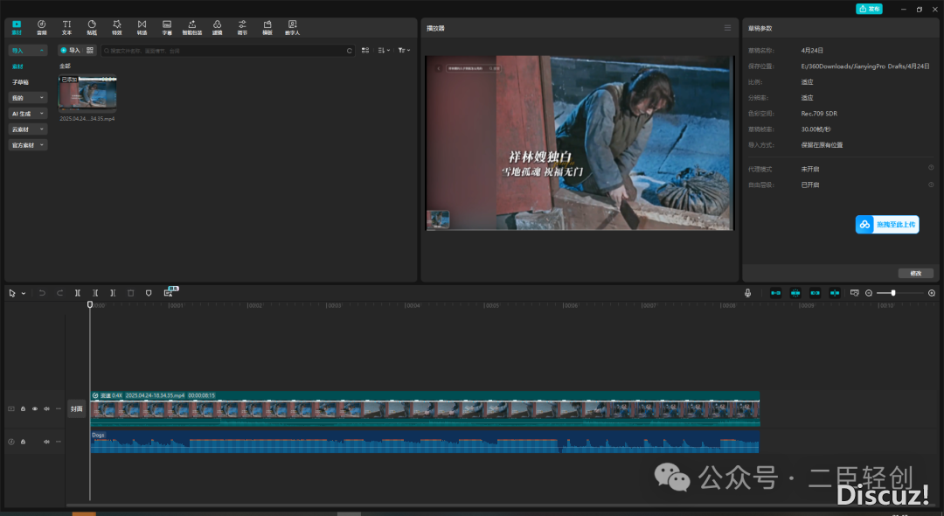Click the 封面 cover button
Viewport: 944px width, 516px height.
(x=76, y=408)
